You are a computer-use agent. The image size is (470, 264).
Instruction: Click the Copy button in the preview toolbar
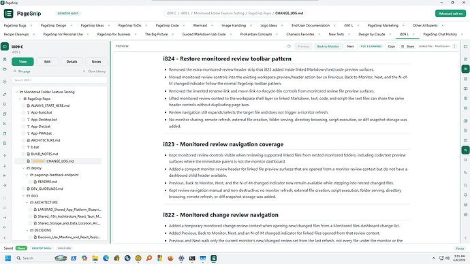tap(392, 46)
